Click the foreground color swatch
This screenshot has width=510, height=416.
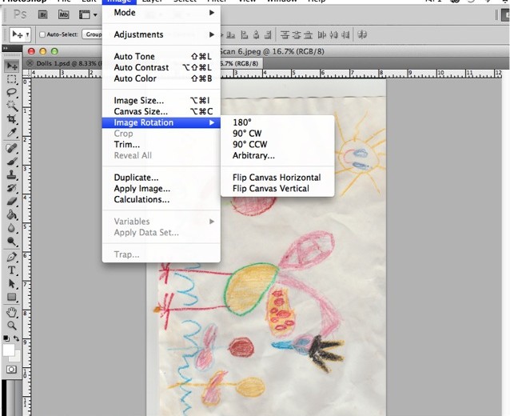coord(8,350)
